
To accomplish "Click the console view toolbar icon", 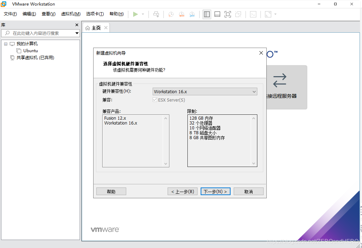I will point(253,14).
